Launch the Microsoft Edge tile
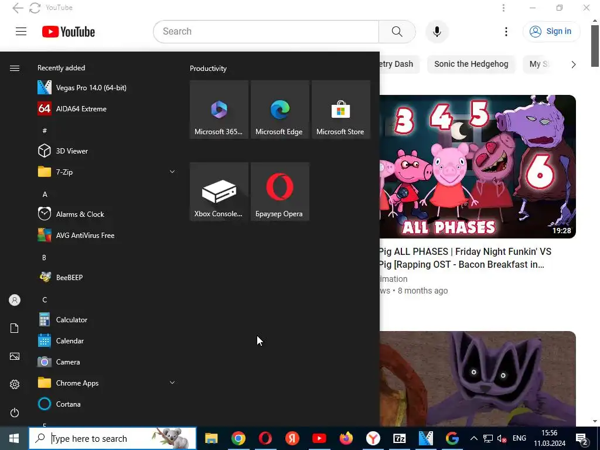Viewport: 600px width, 450px height. coord(279,110)
